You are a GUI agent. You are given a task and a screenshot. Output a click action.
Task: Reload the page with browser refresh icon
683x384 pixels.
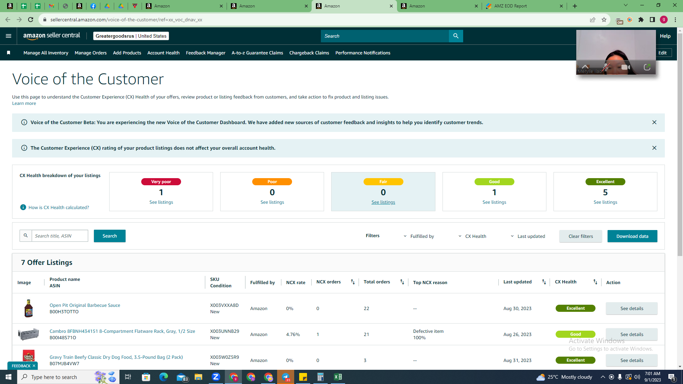[31, 20]
